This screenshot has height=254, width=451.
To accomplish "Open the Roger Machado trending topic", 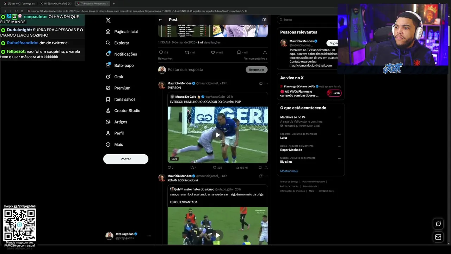I will click(x=291, y=150).
